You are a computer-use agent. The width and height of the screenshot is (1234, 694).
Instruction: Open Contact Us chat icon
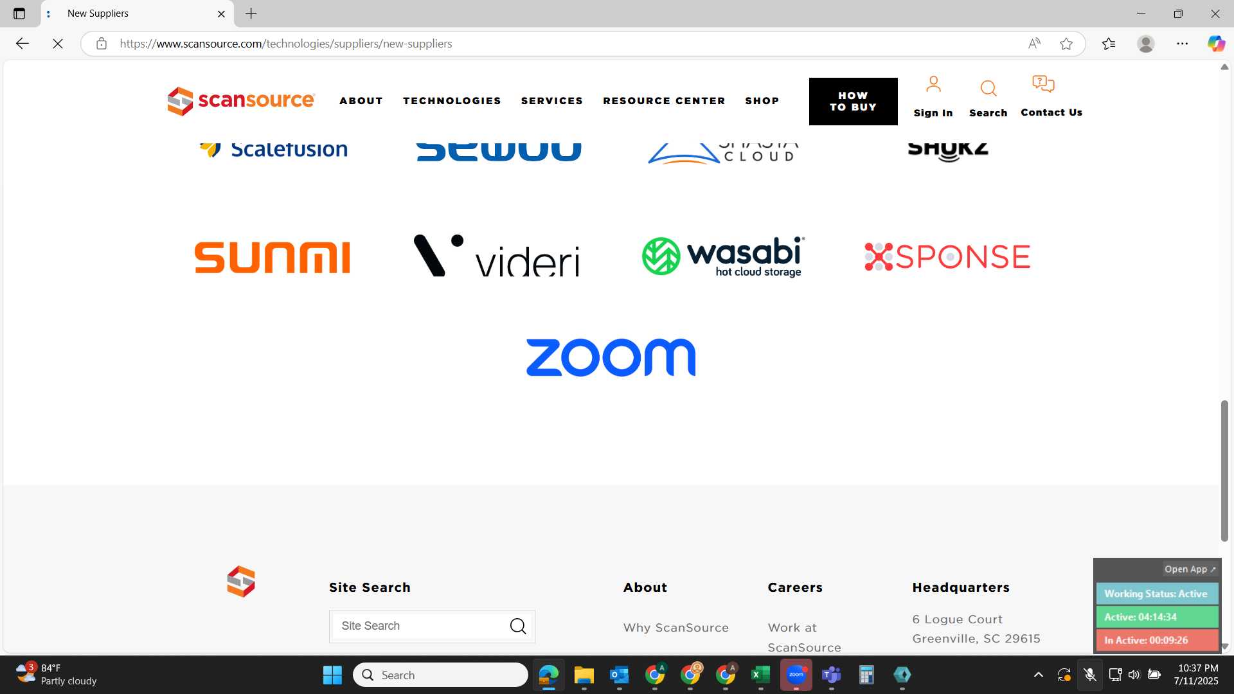click(1043, 84)
